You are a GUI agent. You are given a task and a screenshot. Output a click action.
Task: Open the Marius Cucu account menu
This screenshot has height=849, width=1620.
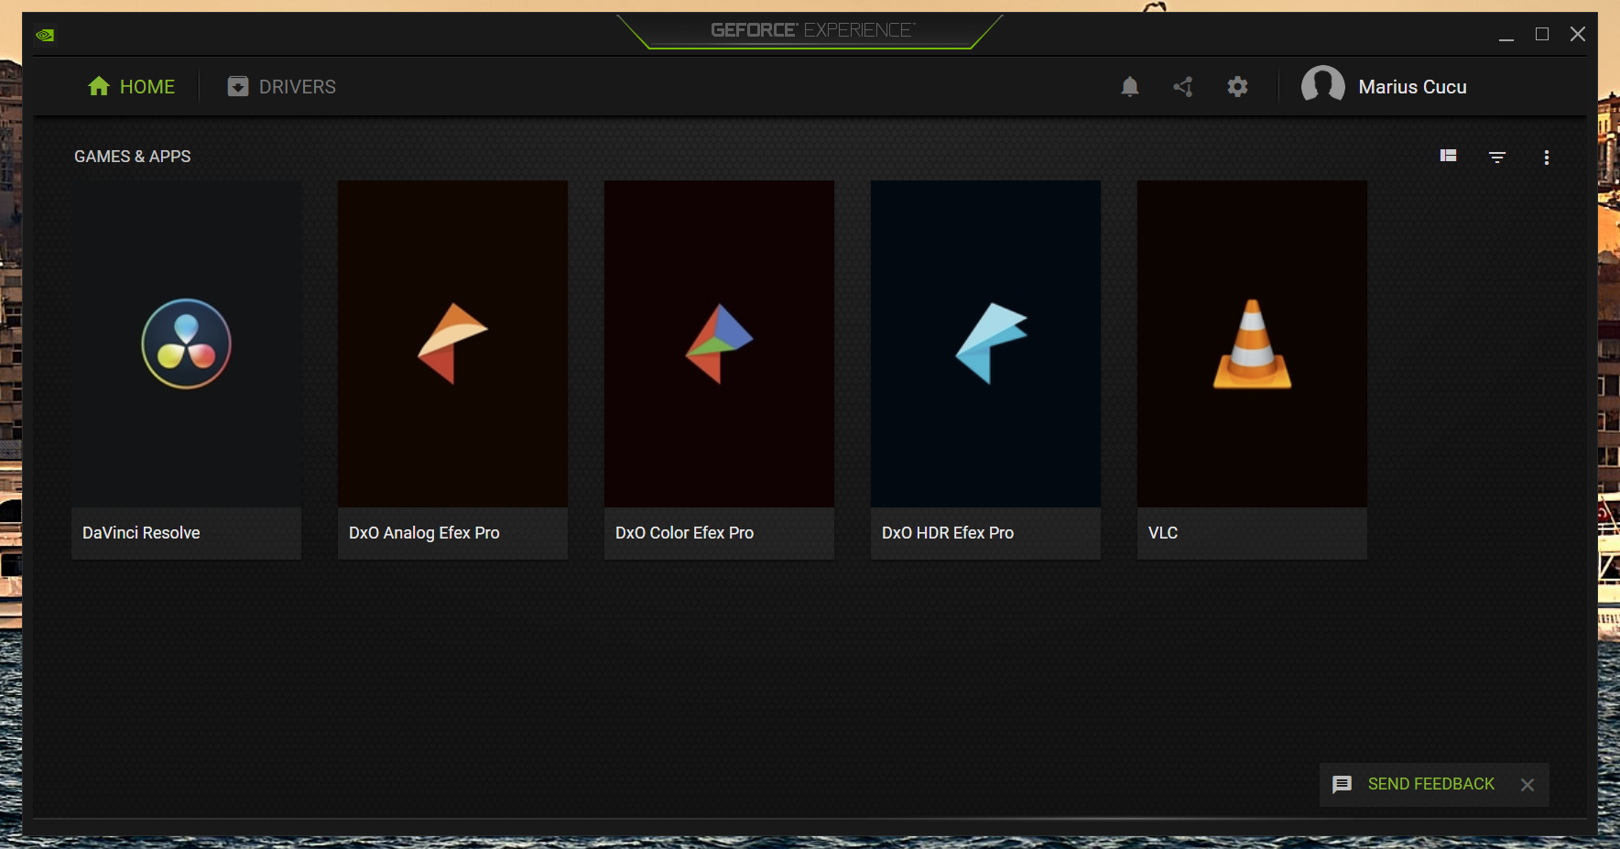(x=1412, y=87)
